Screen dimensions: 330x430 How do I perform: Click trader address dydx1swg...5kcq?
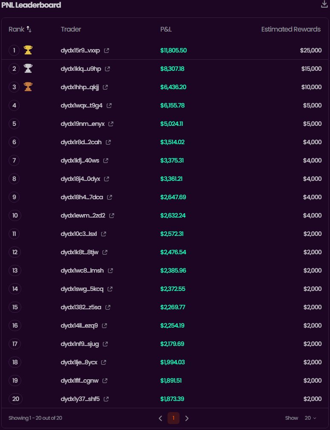(82, 289)
